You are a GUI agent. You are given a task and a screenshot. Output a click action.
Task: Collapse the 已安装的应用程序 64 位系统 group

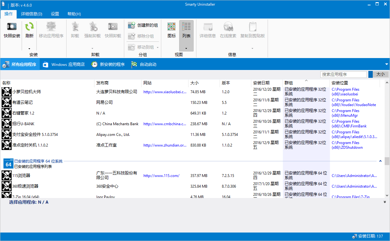(x=380, y=161)
